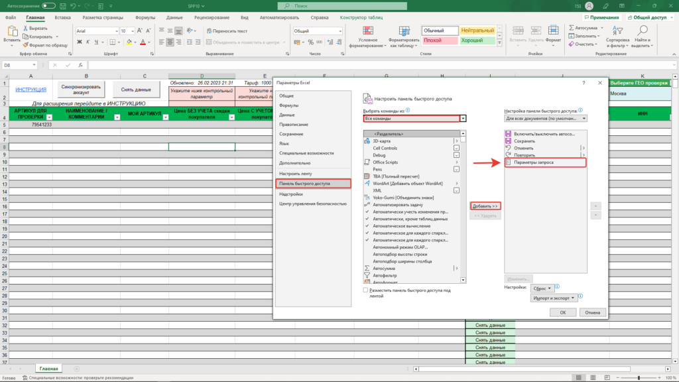
Task: Click the red font color button
Action: point(143,42)
